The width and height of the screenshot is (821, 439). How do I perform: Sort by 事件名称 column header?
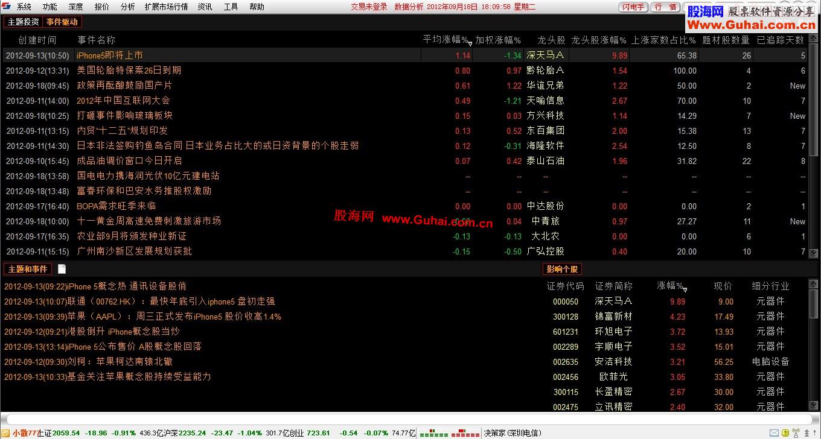pos(96,40)
